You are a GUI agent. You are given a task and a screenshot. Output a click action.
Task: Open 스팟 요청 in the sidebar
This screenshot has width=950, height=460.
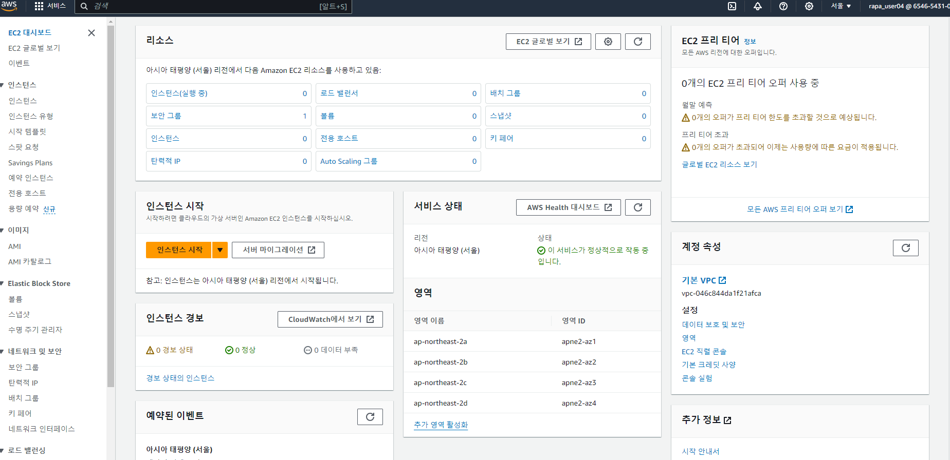coord(24,147)
